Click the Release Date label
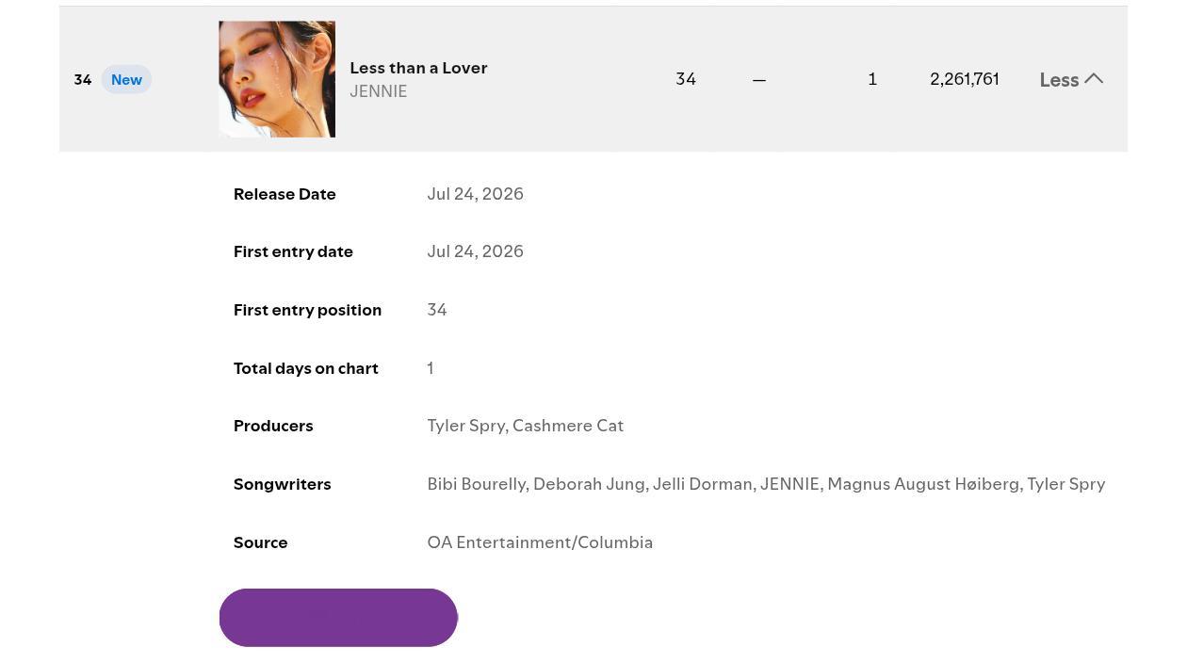Viewport: 1187px width, 663px height. pos(285,194)
